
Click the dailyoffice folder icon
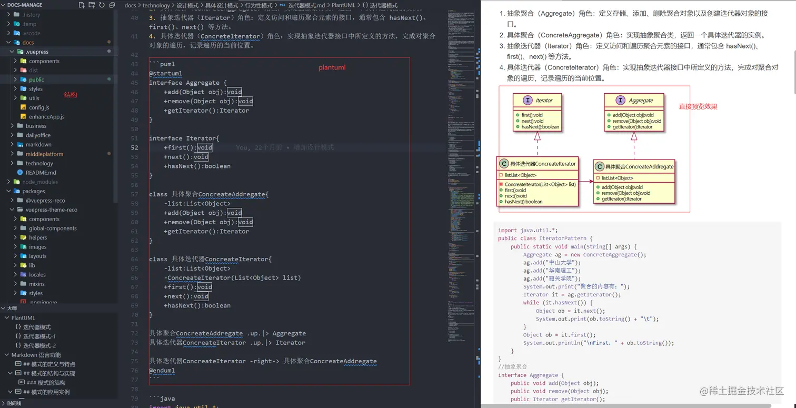19,135
